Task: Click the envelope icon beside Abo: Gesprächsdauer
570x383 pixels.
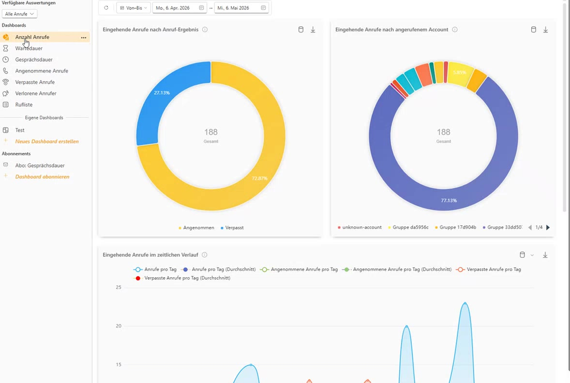Action: (5, 165)
